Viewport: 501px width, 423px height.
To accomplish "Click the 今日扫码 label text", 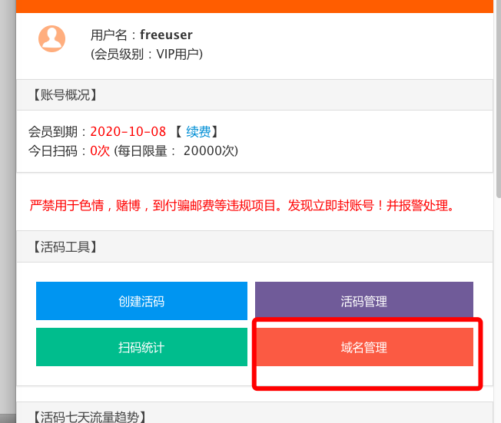I will [53, 150].
